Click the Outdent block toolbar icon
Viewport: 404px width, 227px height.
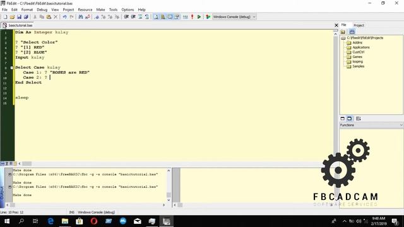[133, 17]
